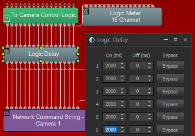This screenshot has height=136, width=195.
Task: Click the On (ms) field for channel 5
Action: click(114, 117)
